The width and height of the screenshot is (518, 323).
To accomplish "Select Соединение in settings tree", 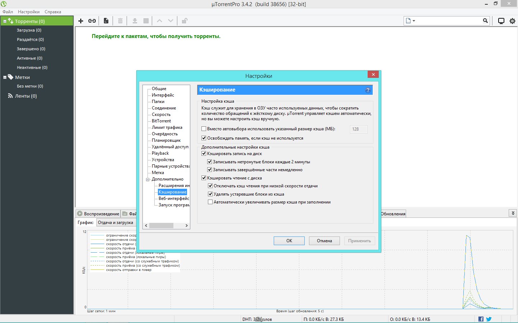I will [164, 108].
